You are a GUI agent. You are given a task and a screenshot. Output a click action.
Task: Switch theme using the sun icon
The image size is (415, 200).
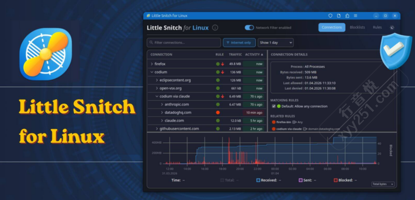pyautogui.click(x=392, y=27)
